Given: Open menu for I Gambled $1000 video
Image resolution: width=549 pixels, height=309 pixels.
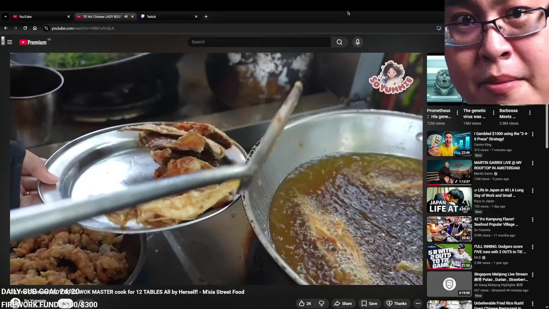Looking at the screenshot, I should (533, 134).
